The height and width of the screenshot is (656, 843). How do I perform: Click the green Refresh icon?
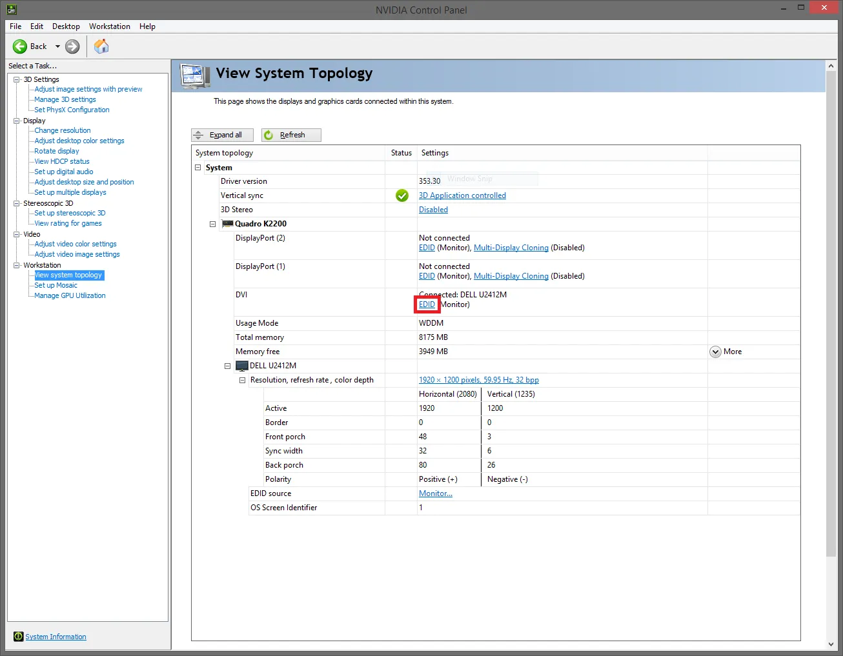pyautogui.click(x=269, y=135)
